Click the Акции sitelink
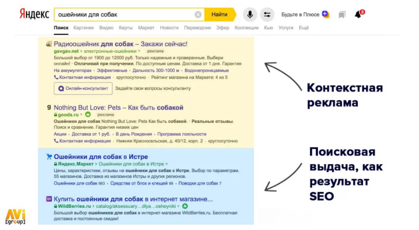 pyautogui.click(x=60, y=134)
